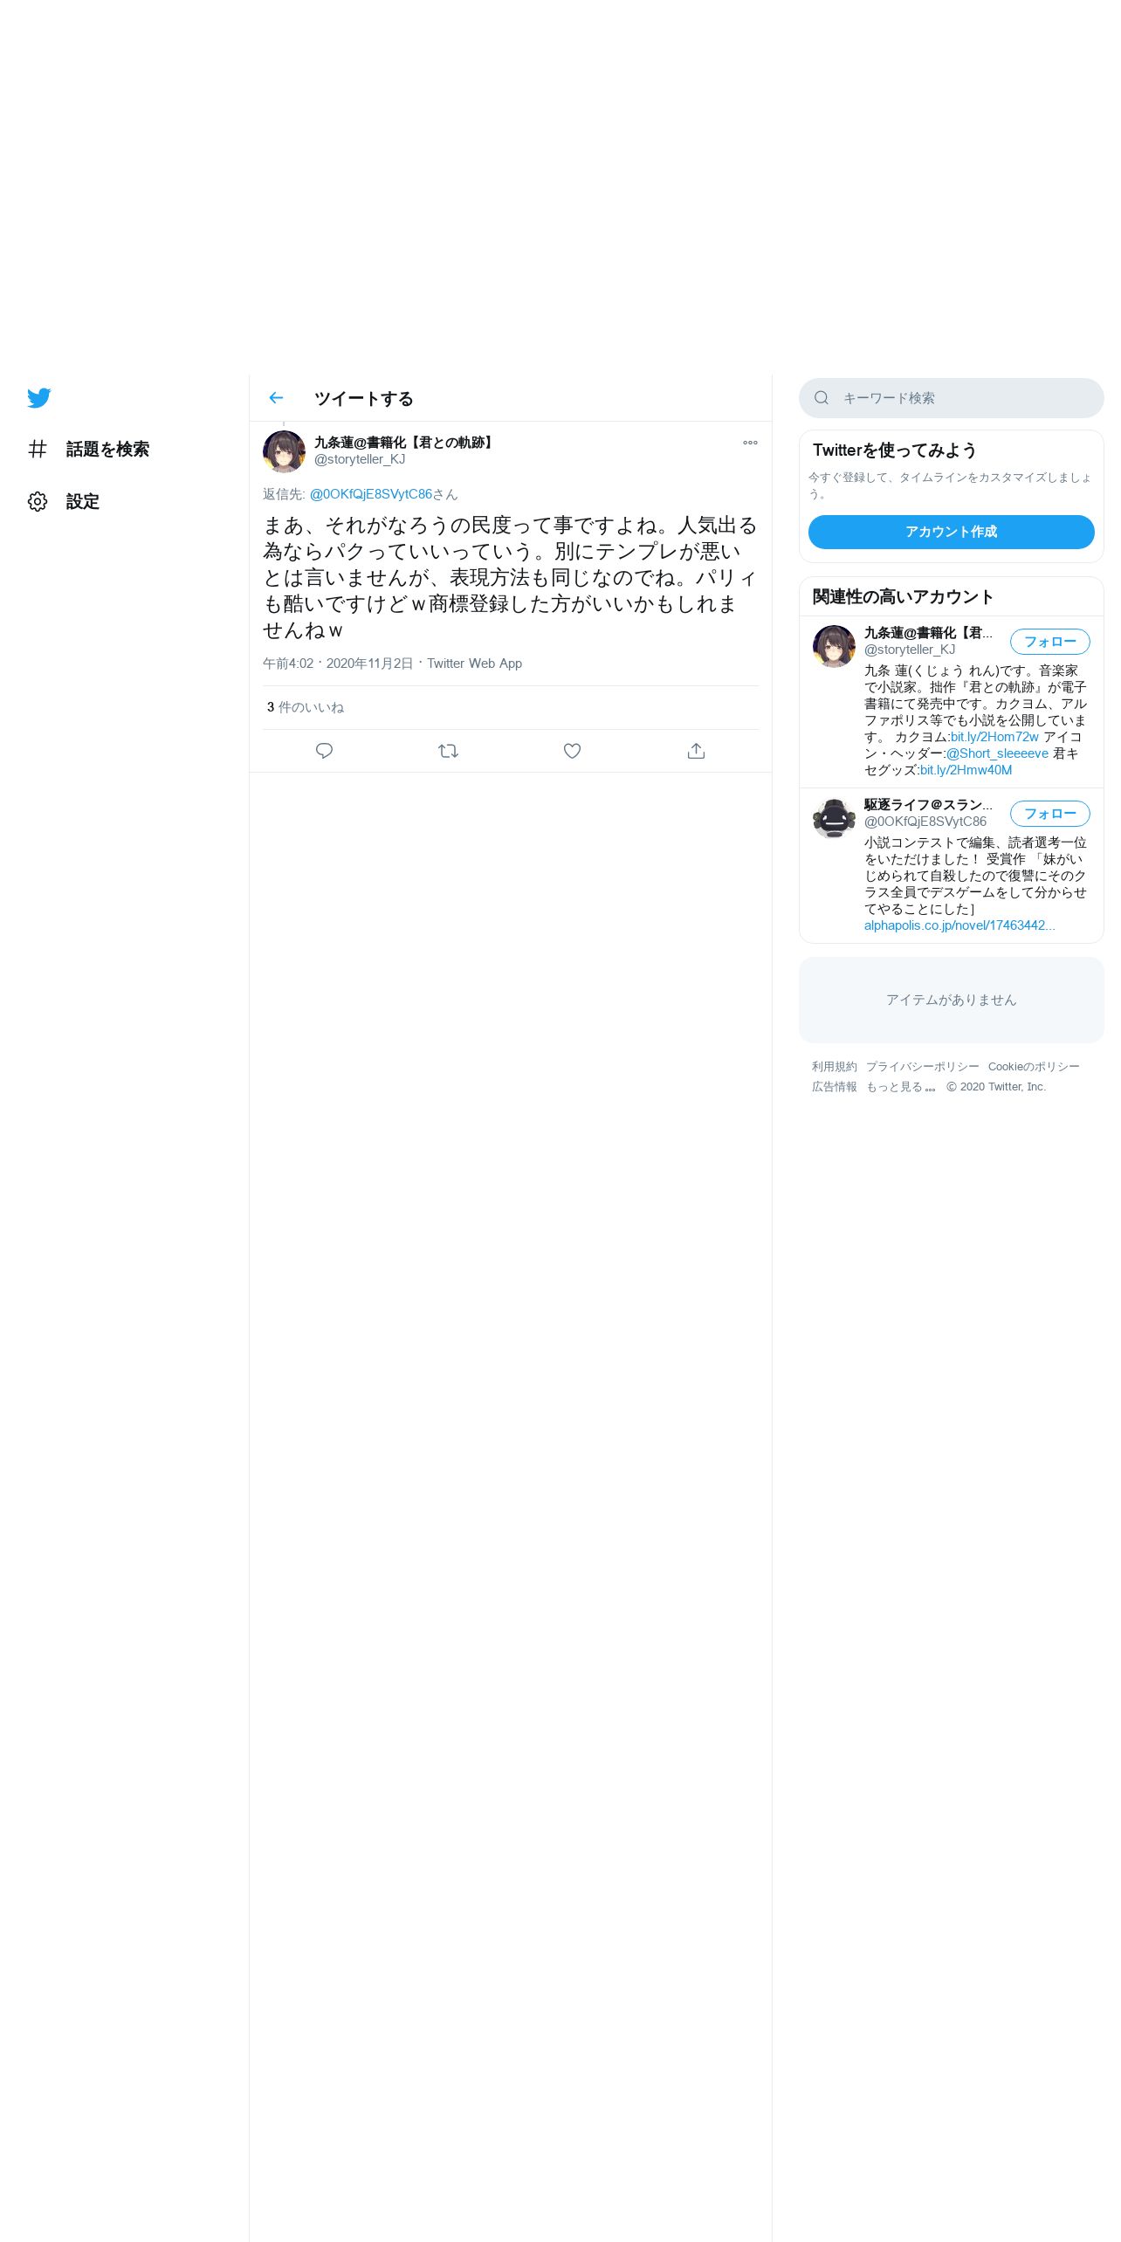1121x2242 pixels.
Task: Follow 駆逐ライフ@スラン account
Action: click(x=1049, y=814)
